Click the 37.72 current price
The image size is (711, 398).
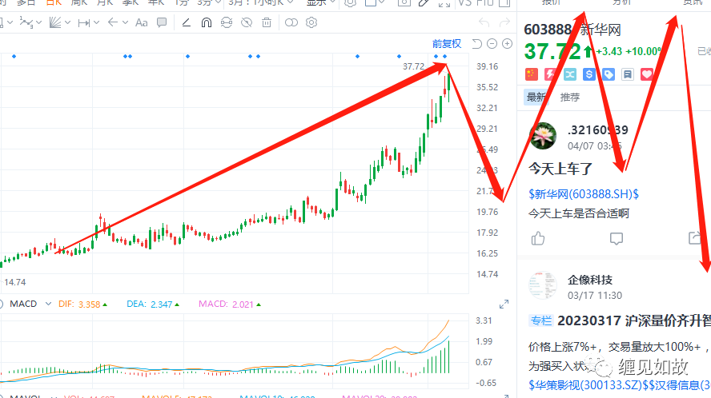(x=552, y=51)
